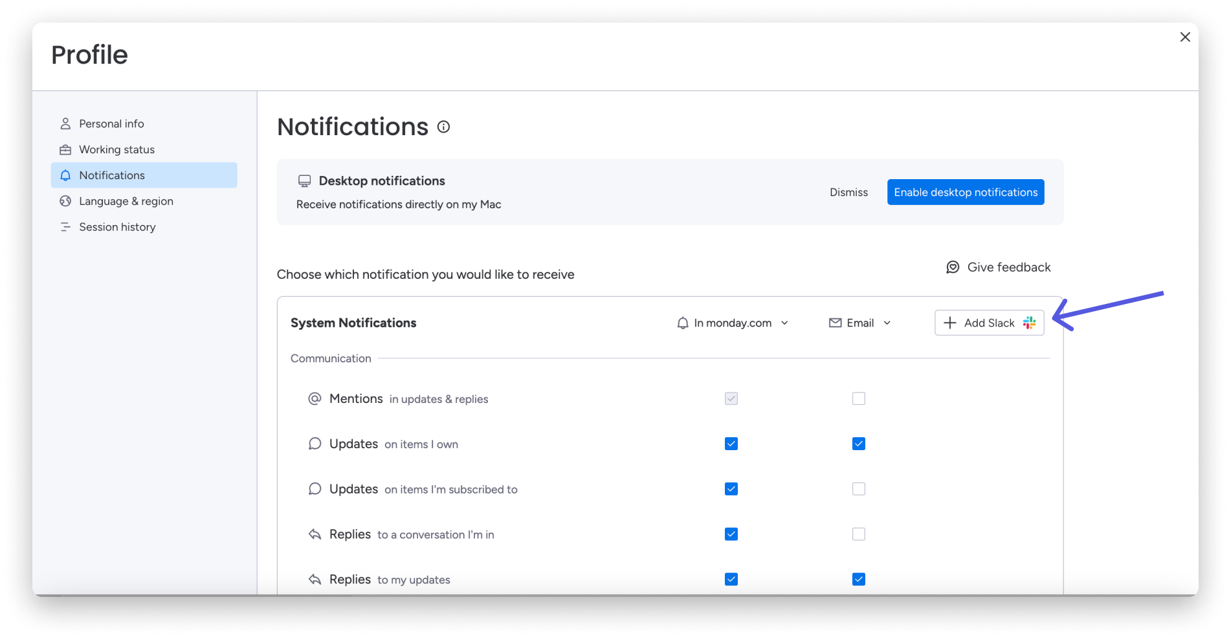Uncheck Updates on items I own in monday.com
Image resolution: width=1229 pixels, height=639 pixels.
click(x=731, y=444)
